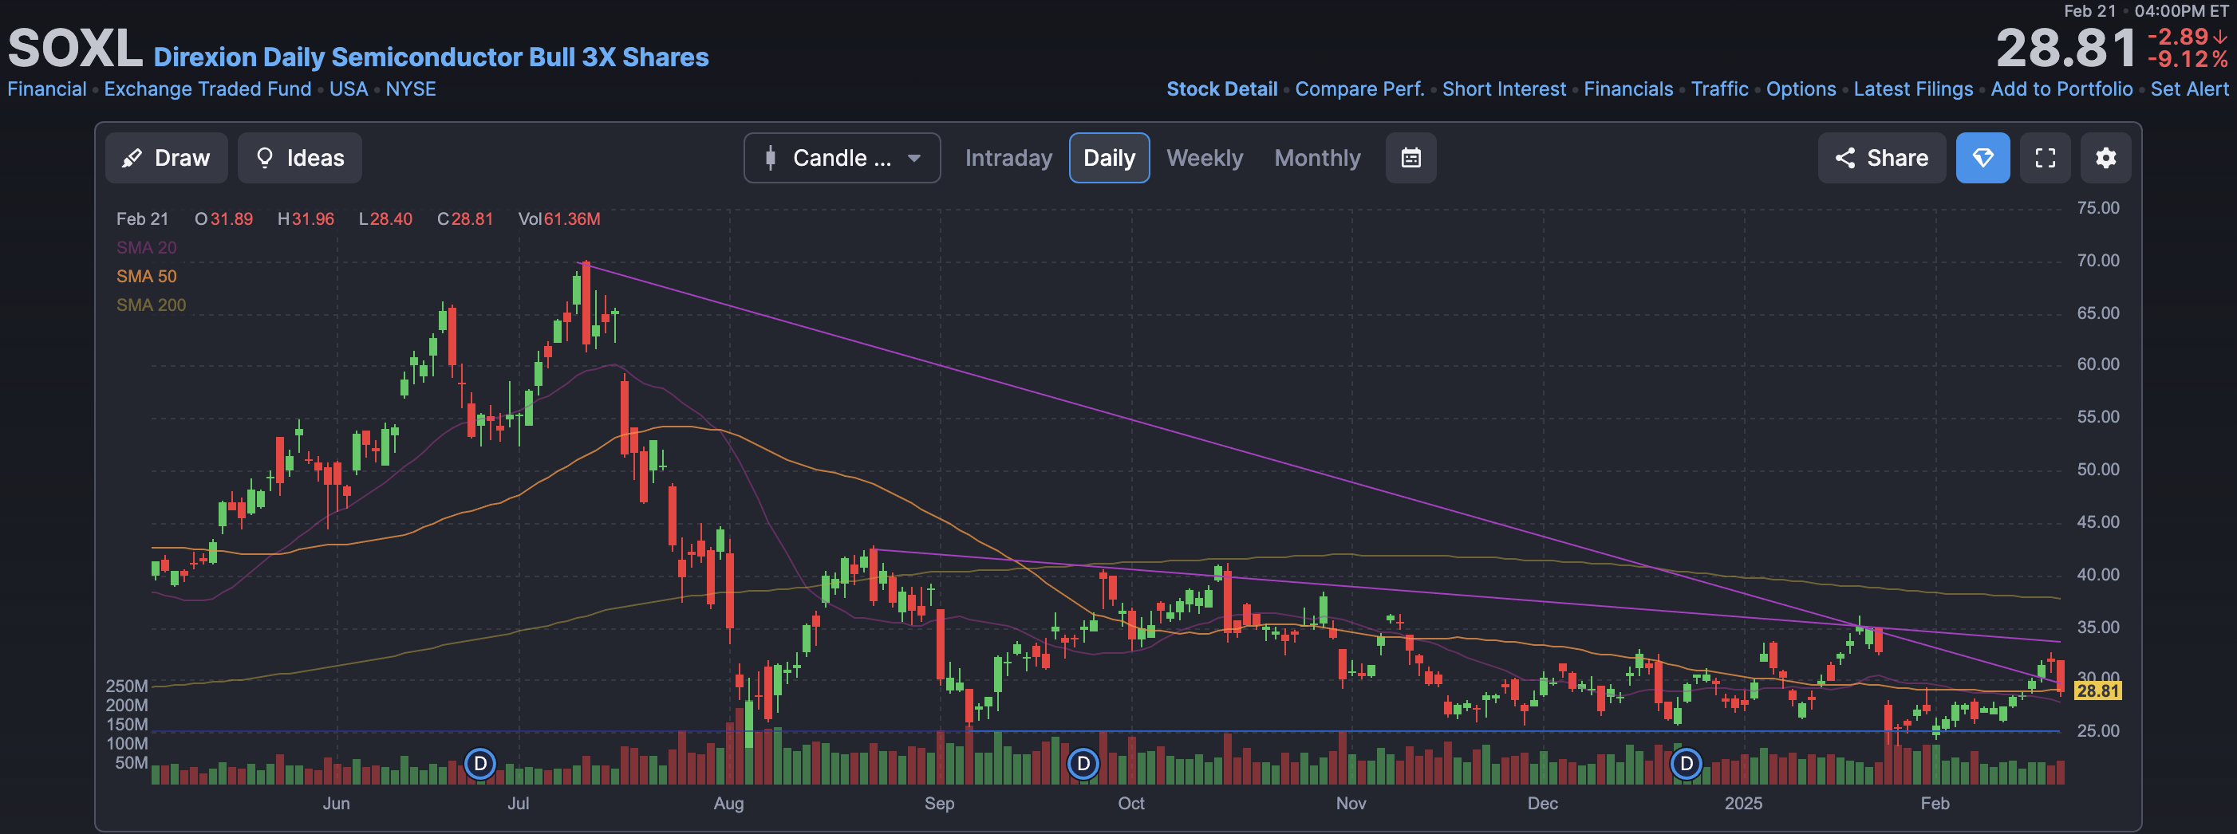Click the Vol 61.36M readout
This screenshot has width=2237, height=834.
point(559,218)
